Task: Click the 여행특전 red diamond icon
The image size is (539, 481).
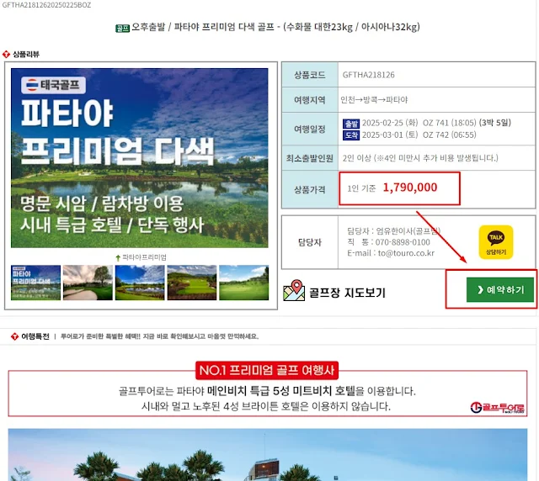Action: (x=14, y=336)
